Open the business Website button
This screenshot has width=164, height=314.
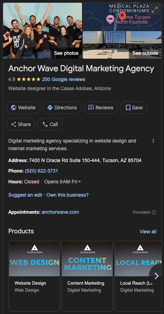(x=23, y=108)
